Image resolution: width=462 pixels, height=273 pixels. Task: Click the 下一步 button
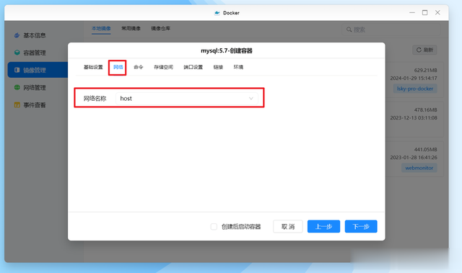pos(361,227)
